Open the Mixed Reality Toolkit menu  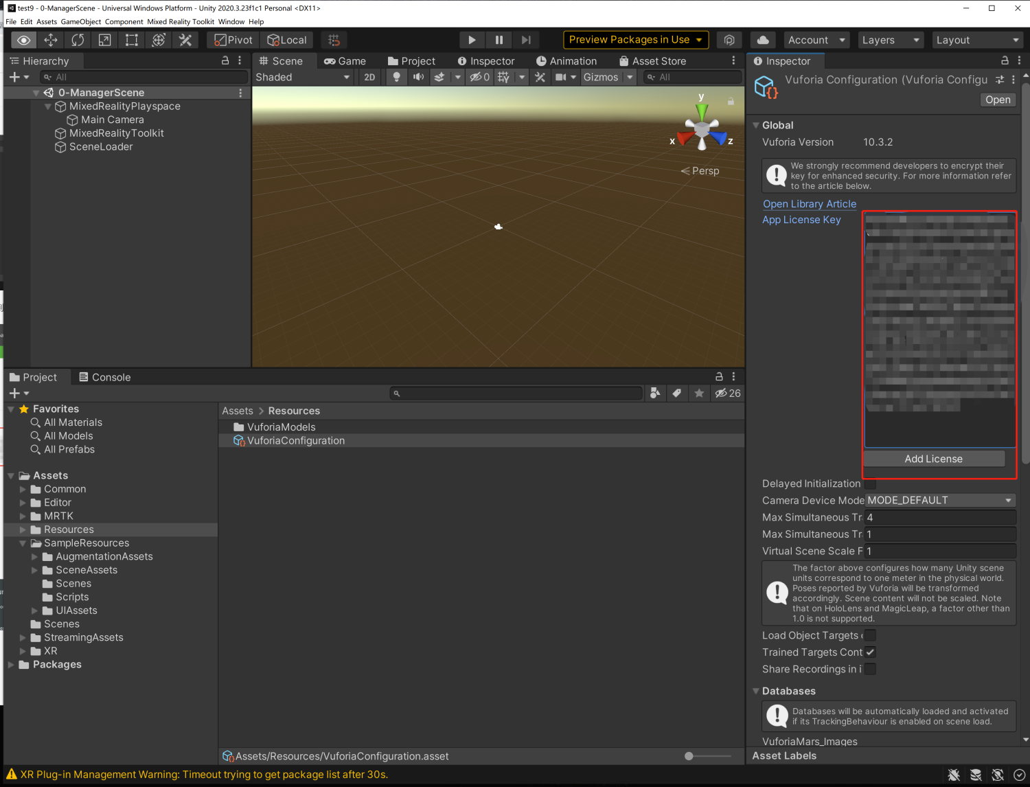(181, 21)
